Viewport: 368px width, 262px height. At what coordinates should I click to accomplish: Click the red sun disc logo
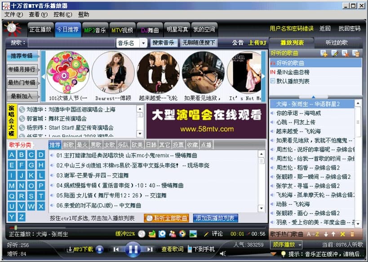point(12,29)
